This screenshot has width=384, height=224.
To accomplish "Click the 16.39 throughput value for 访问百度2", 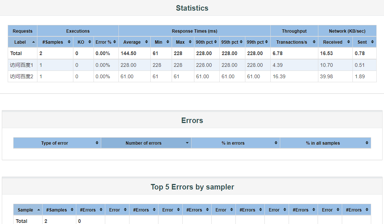I will tap(279, 76).
